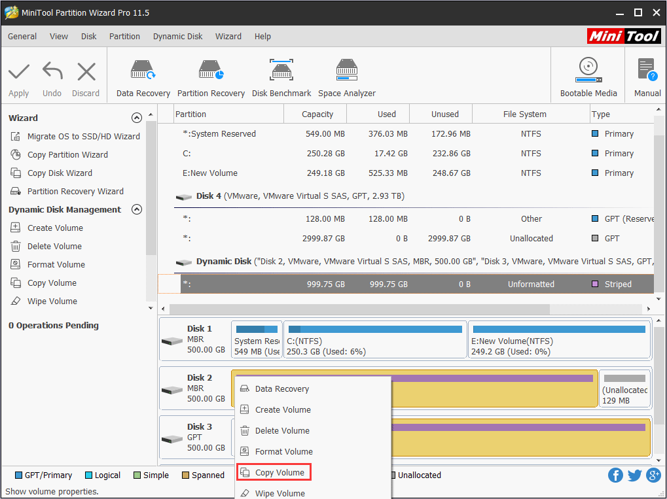Open the Wizard menu
The image size is (667, 499).
coord(228,37)
